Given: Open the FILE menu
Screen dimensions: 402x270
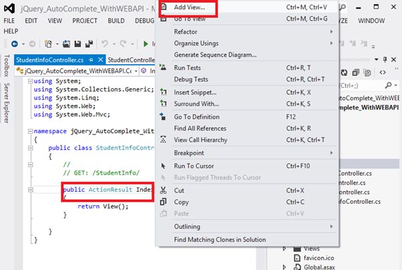Looking at the screenshot, I should (x=9, y=21).
